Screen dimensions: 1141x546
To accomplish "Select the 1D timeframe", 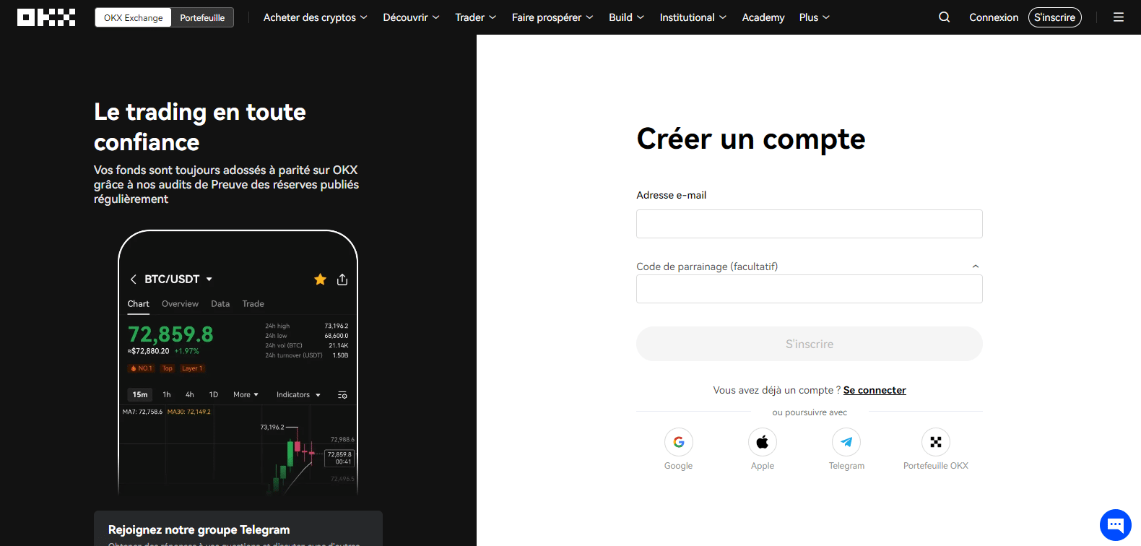I will click(x=214, y=395).
